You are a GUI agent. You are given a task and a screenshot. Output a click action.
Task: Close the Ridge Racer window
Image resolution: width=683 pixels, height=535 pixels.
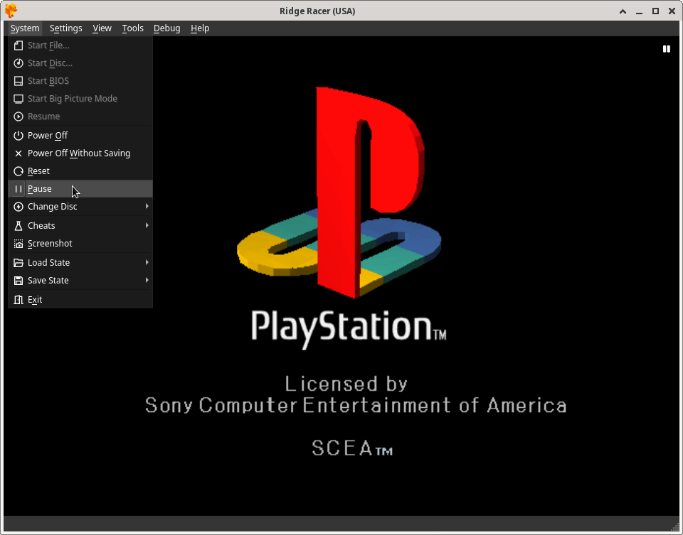[x=672, y=11]
